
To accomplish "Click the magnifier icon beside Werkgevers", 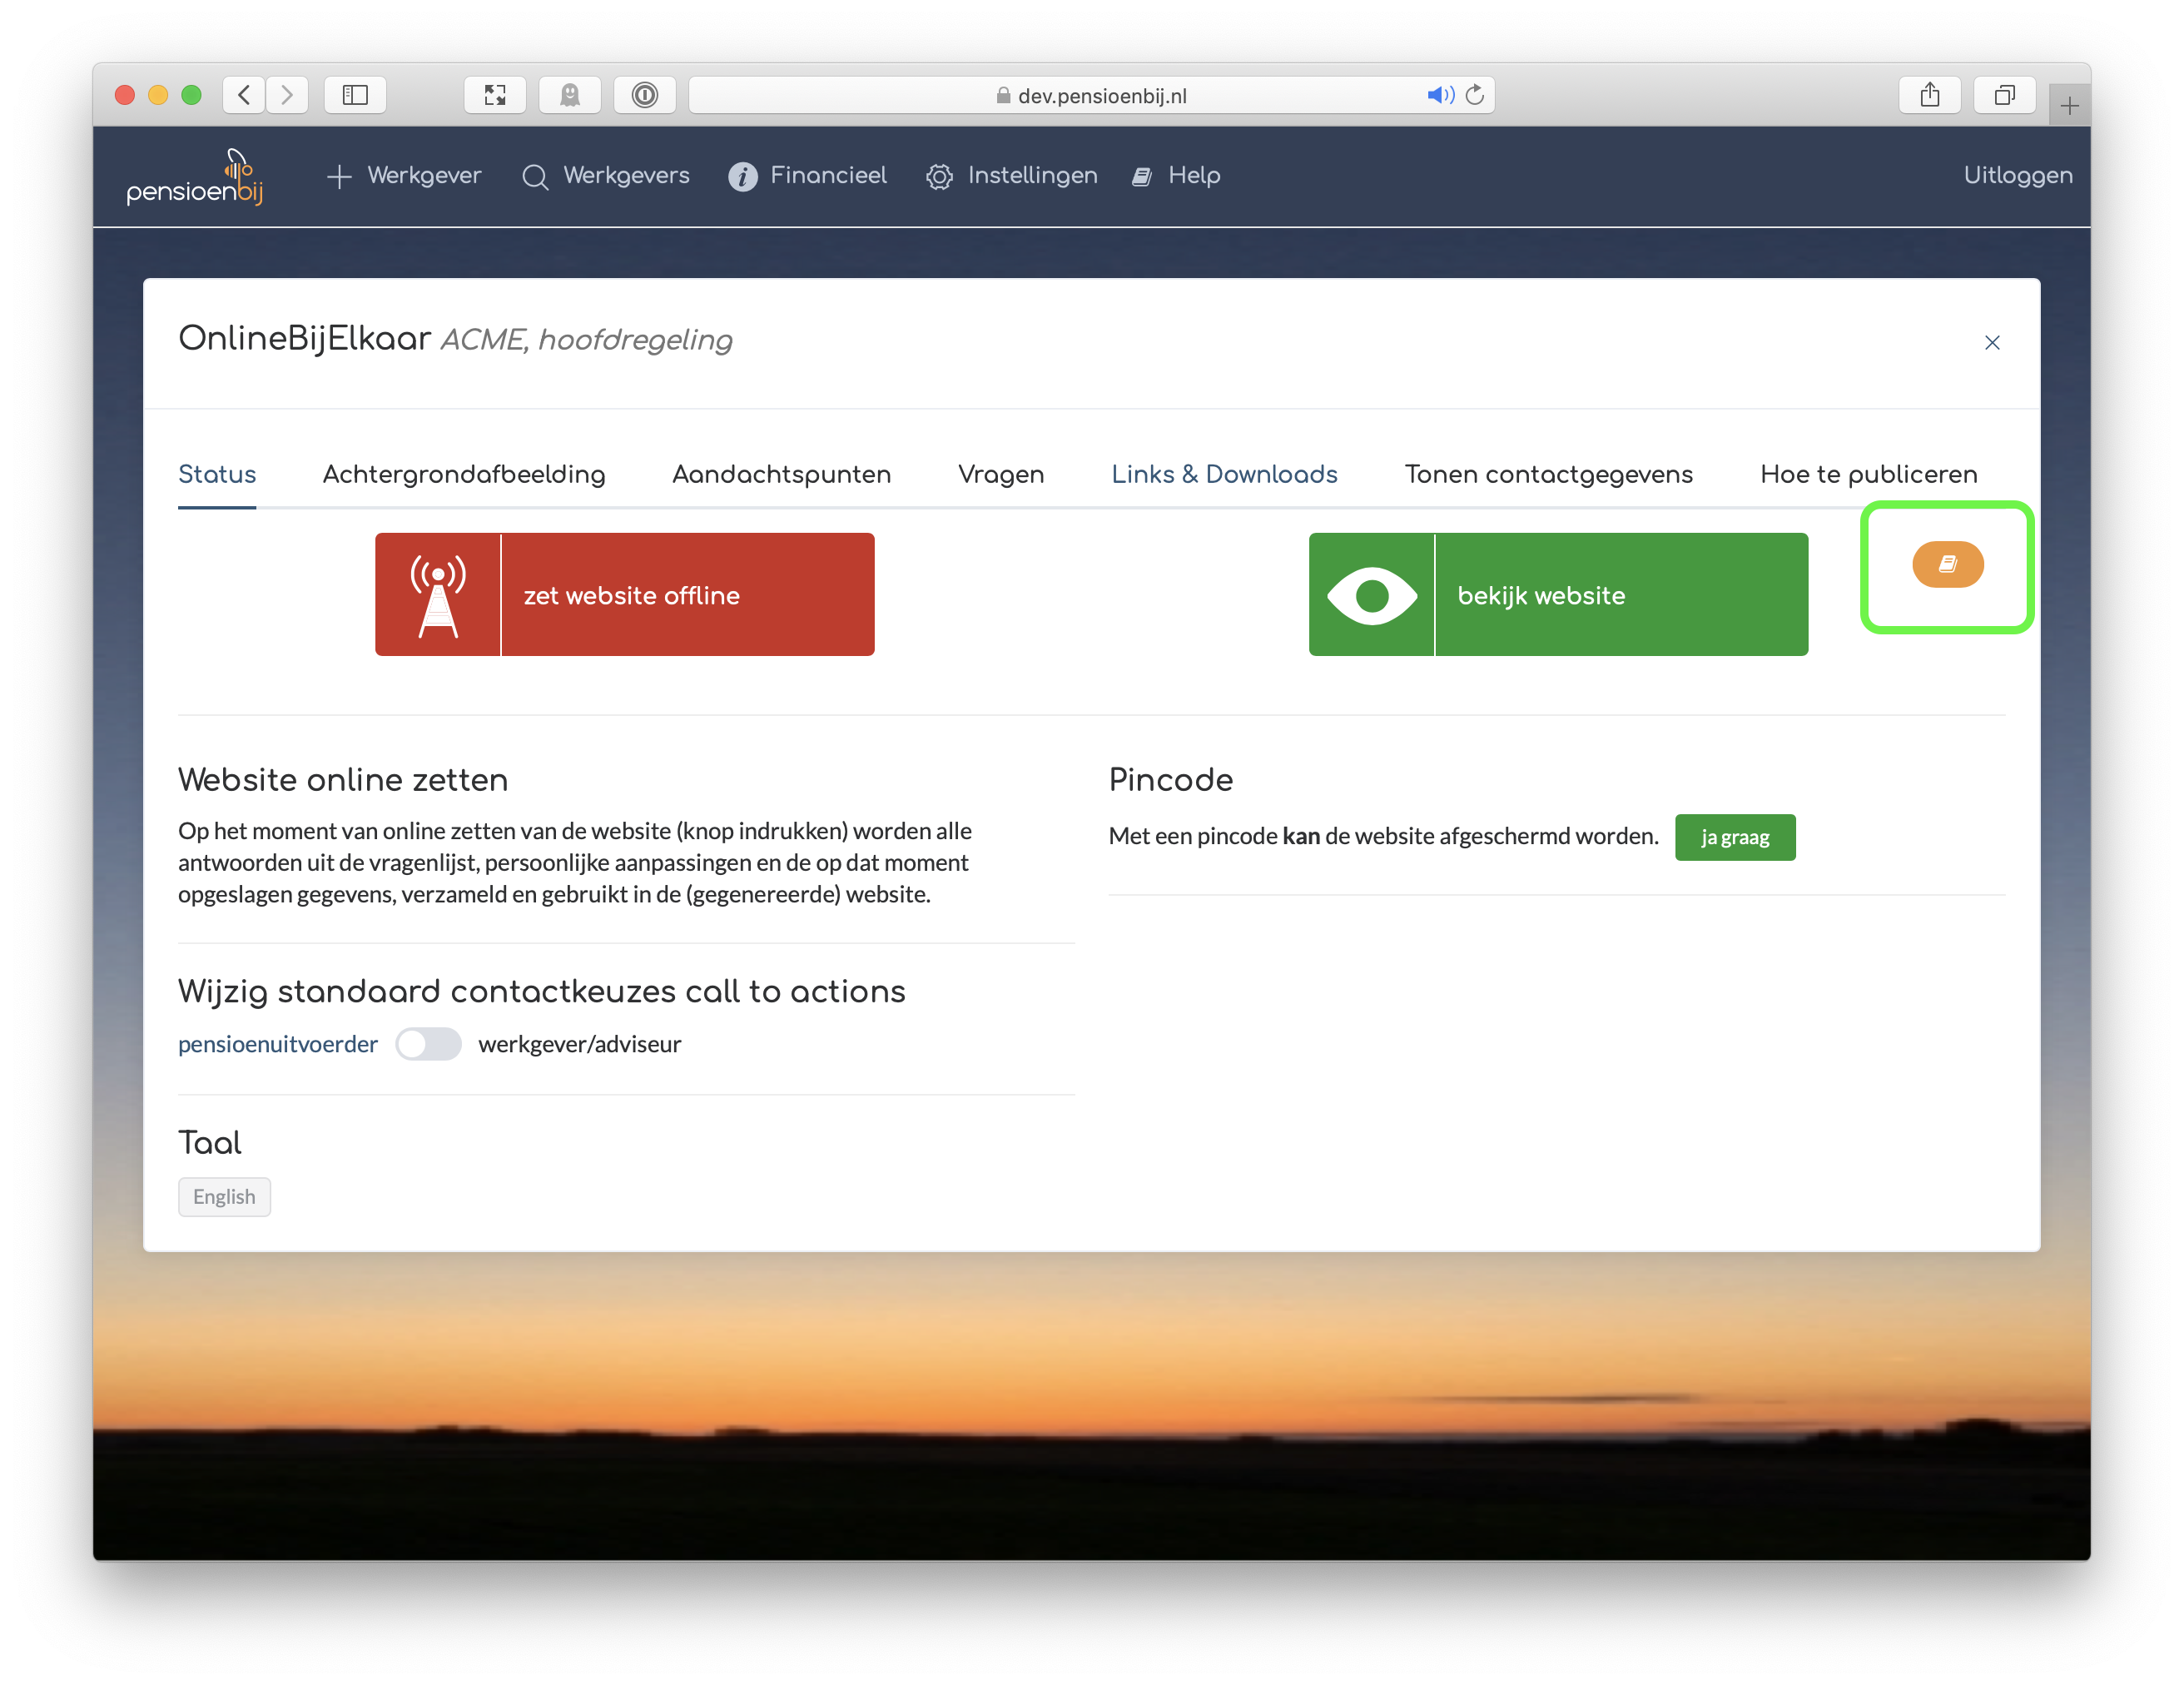I will coord(535,177).
